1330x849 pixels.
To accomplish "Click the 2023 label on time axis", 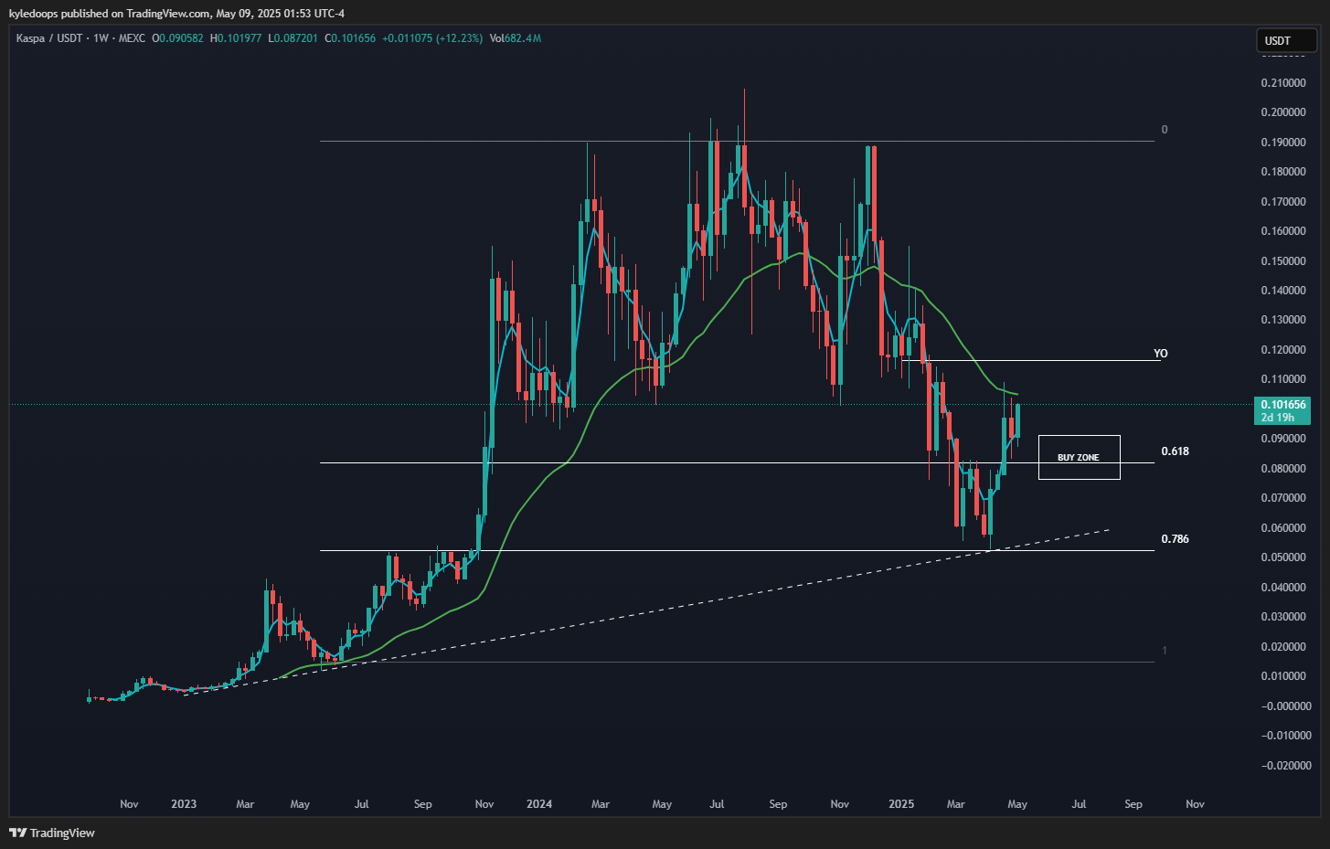I will point(184,804).
